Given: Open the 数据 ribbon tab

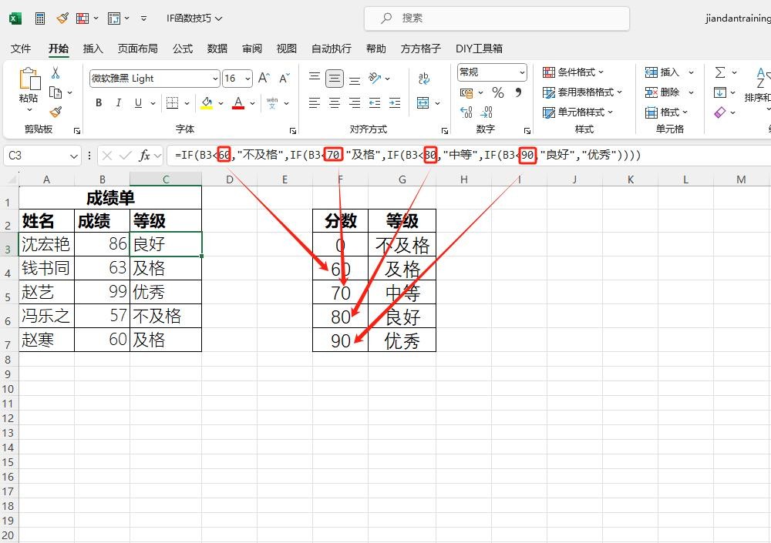Looking at the screenshot, I should pyautogui.click(x=217, y=49).
